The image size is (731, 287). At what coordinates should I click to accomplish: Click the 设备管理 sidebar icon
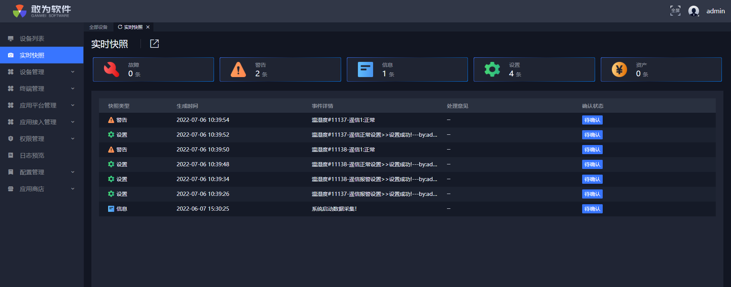coord(11,72)
